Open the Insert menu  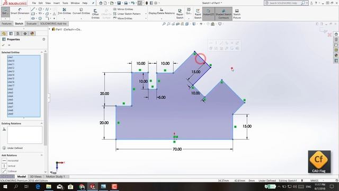coord(57,3)
